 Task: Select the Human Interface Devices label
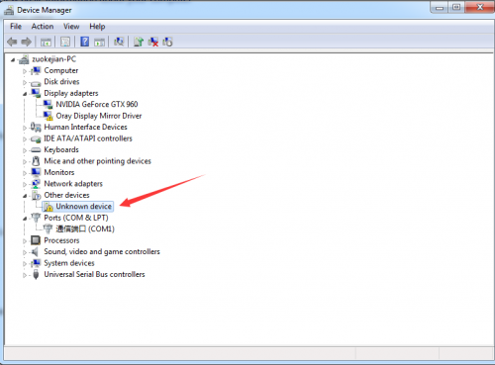[x=85, y=127]
